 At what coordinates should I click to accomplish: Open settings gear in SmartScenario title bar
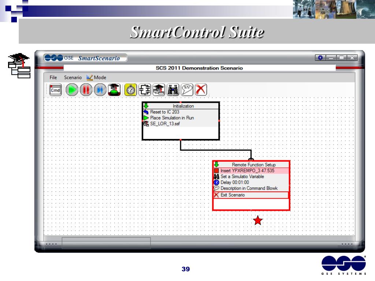tap(320, 57)
